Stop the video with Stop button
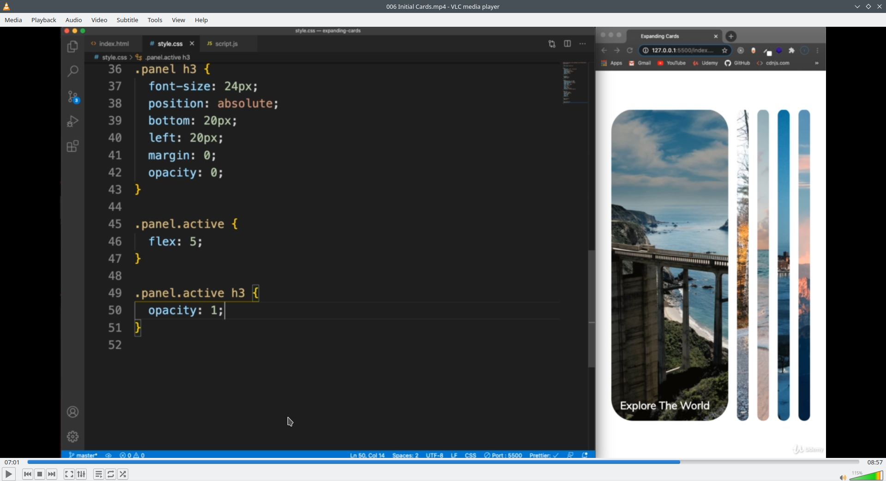The image size is (886, 481). pyautogui.click(x=40, y=474)
